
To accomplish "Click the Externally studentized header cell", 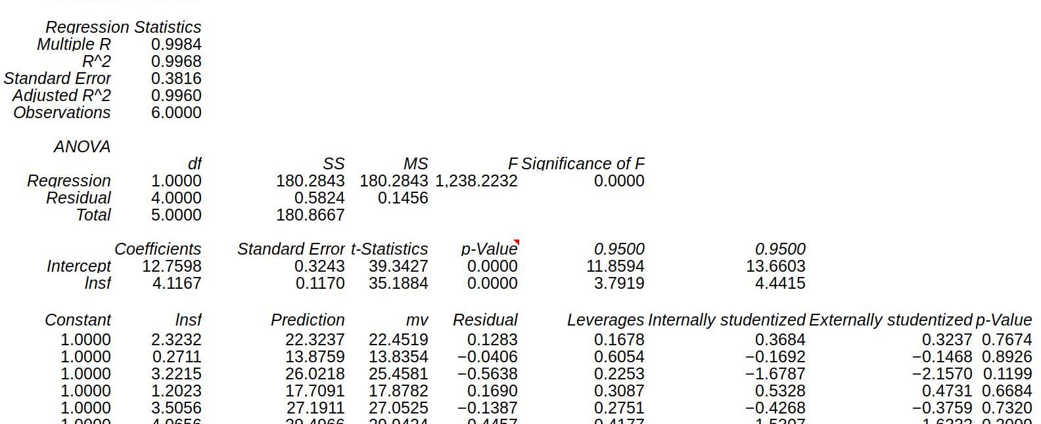I will (890, 320).
